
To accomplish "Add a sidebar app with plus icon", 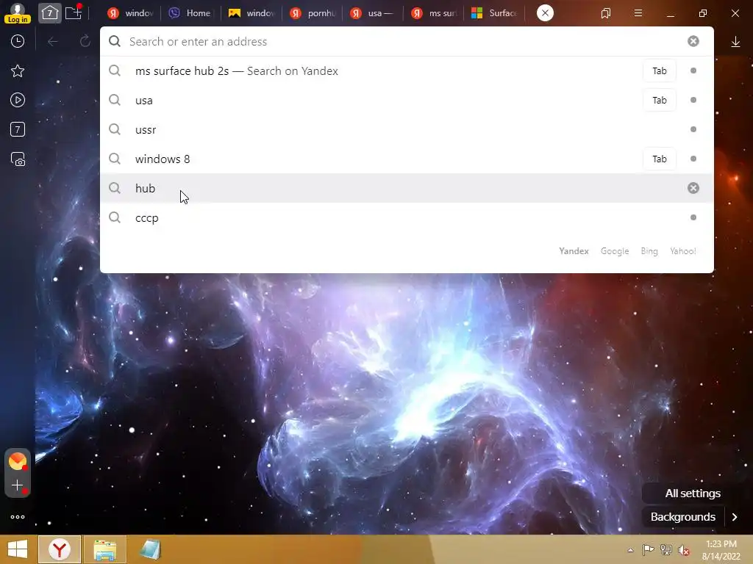I will [x=18, y=485].
